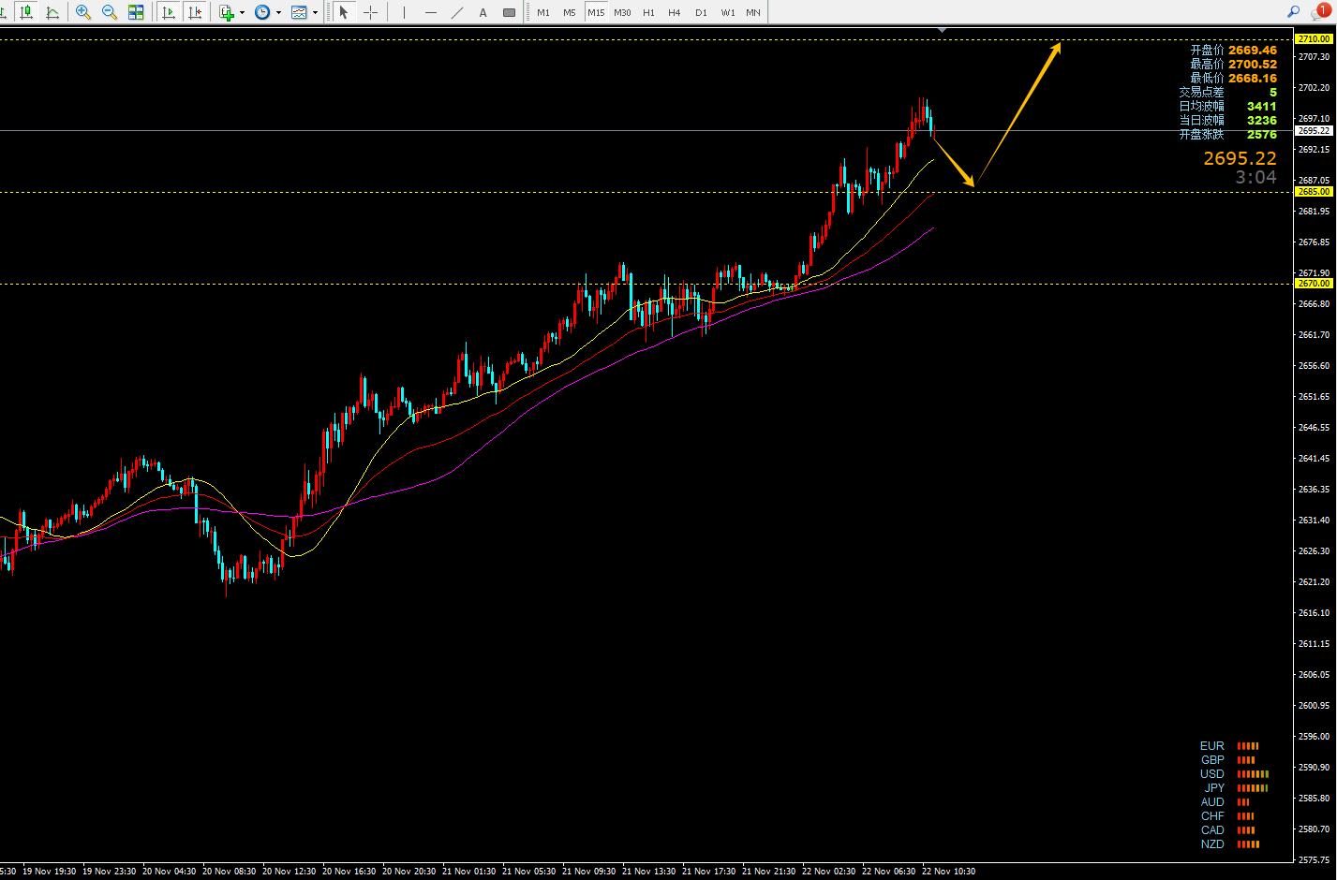Viewport: 1337px width, 880px height.
Task: Switch to H4 timeframe
Action: tap(675, 12)
